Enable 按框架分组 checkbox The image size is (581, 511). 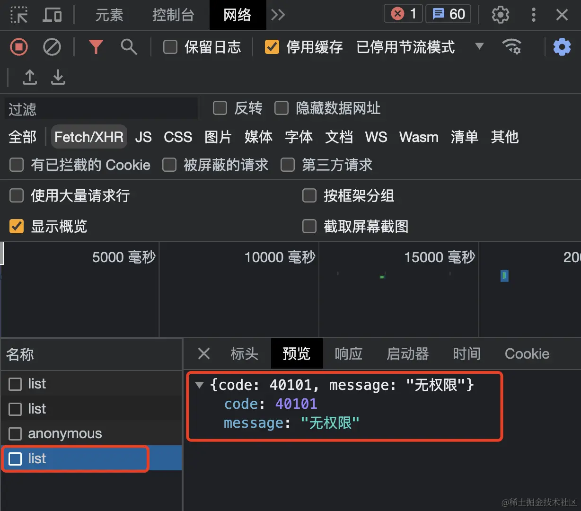(x=309, y=195)
